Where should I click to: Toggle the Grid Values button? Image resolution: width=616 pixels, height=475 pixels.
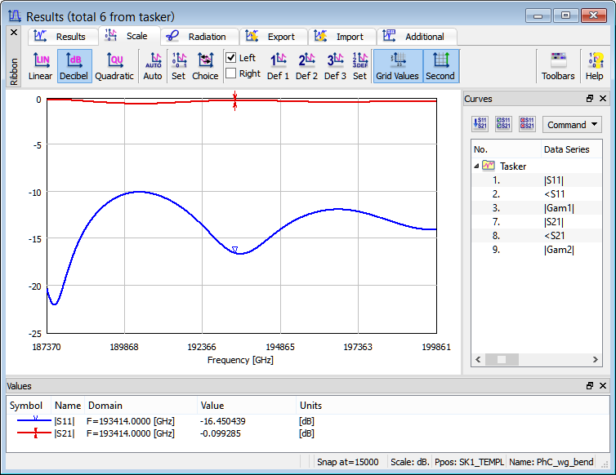point(397,65)
